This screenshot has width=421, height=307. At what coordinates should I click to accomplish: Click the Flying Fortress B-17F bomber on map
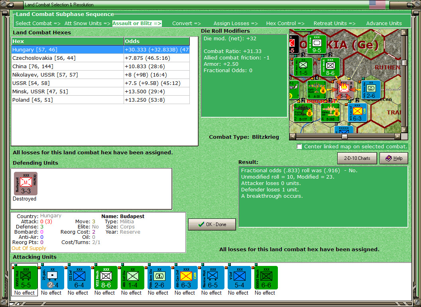pos(303,112)
